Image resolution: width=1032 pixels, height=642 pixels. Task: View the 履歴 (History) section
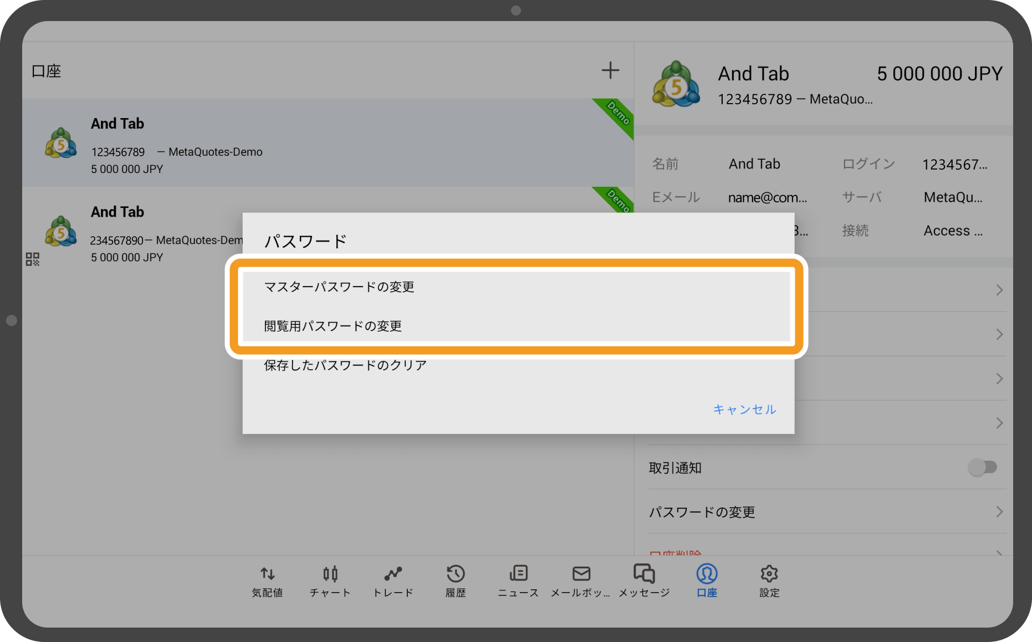tap(455, 580)
